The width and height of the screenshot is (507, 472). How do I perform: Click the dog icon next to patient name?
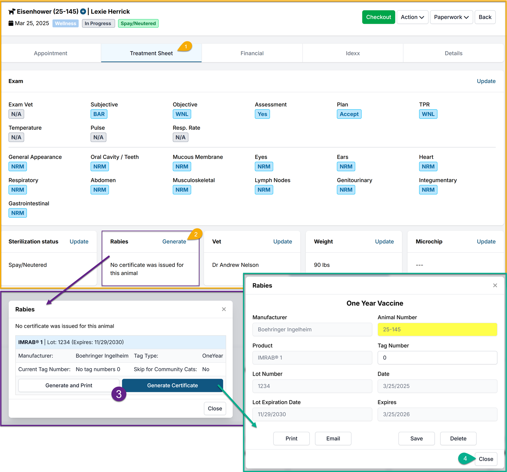click(12, 11)
